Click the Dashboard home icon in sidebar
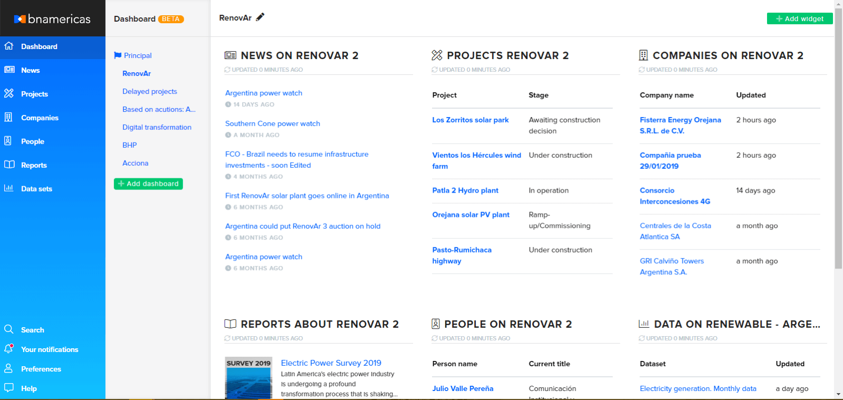 (x=9, y=46)
